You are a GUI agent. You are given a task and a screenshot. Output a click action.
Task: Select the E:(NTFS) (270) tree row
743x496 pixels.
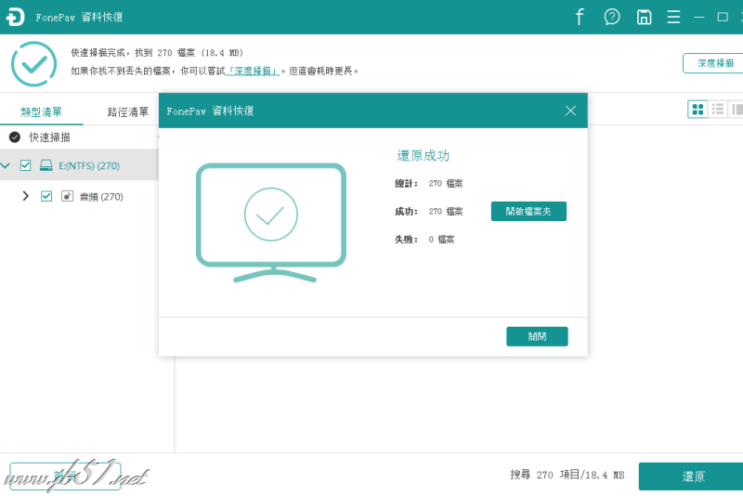(79, 165)
